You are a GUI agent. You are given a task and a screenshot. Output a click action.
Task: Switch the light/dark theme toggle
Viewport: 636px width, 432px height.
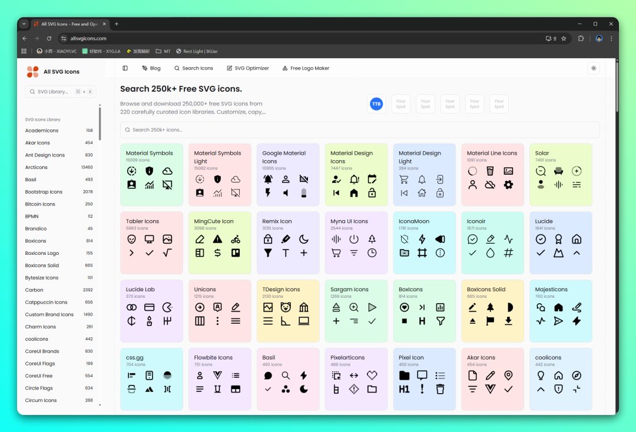594,68
